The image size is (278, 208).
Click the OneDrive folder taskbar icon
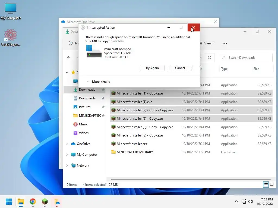(x=57, y=201)
